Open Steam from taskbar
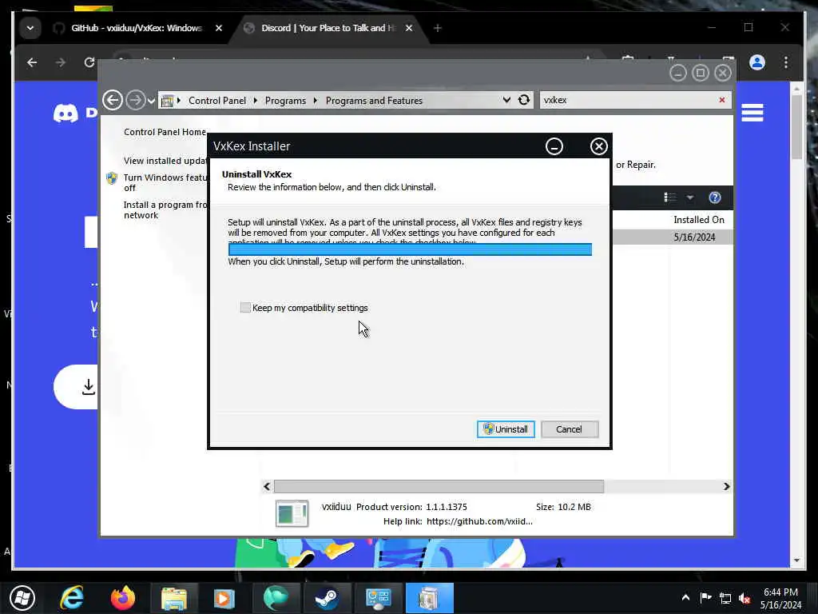818x614 pixels. point(327,598)
